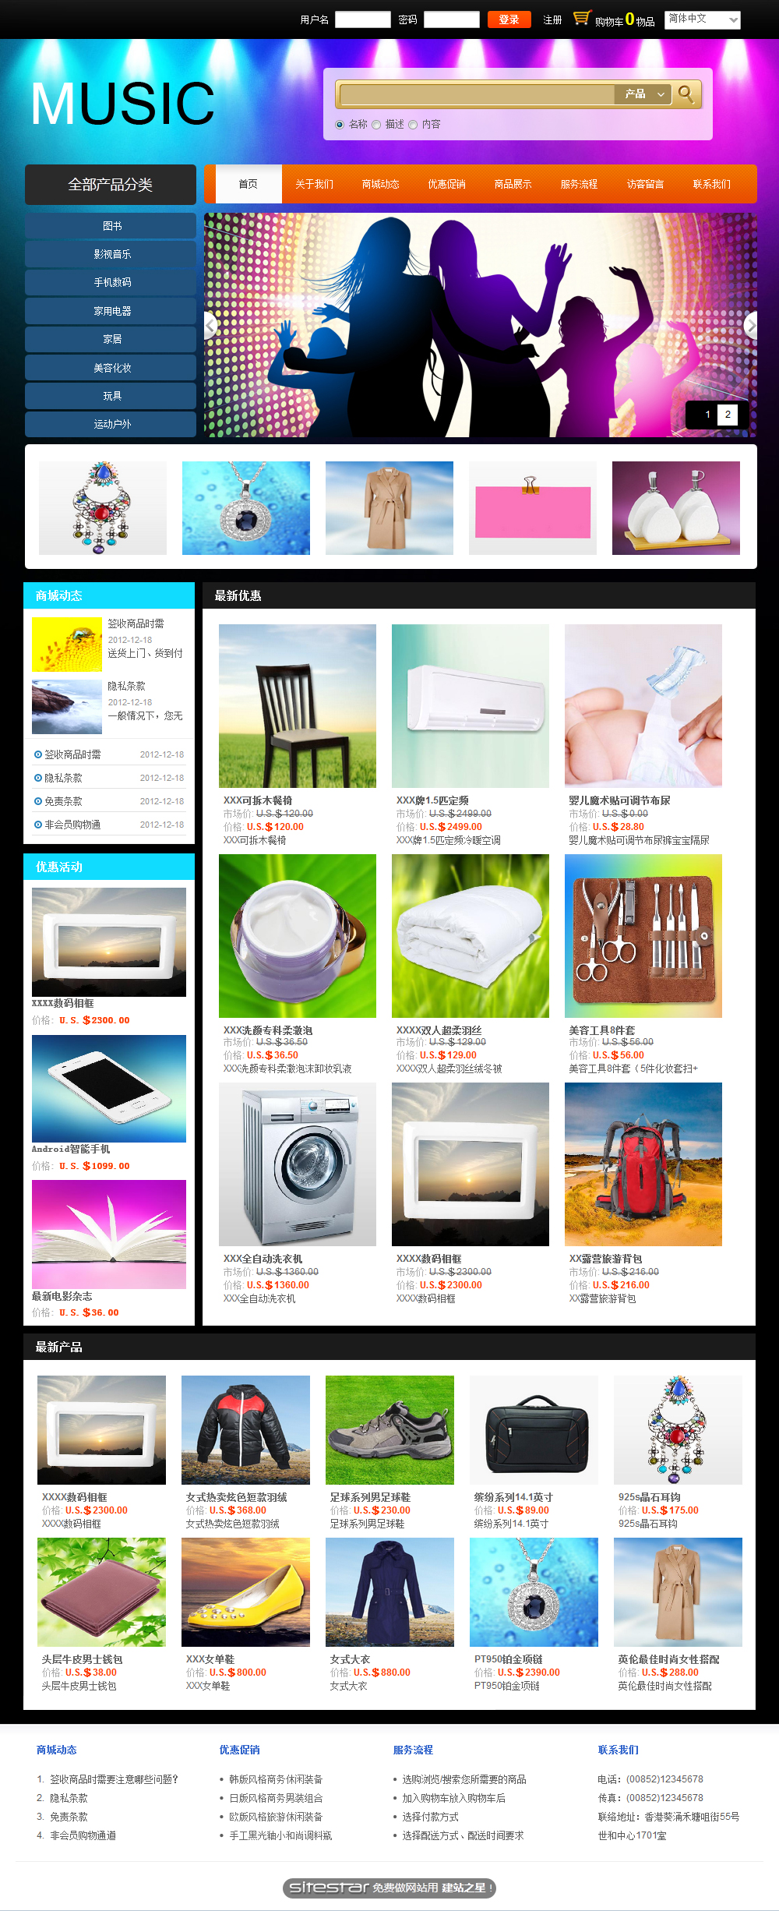Image resolution: width=779 pixels, height=1911 pixels.
Task: Go to previous banner slide arrow
Action: [210, 325]
